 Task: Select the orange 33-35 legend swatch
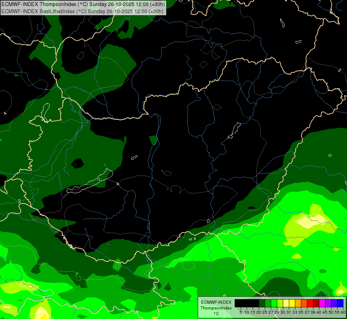298,303
